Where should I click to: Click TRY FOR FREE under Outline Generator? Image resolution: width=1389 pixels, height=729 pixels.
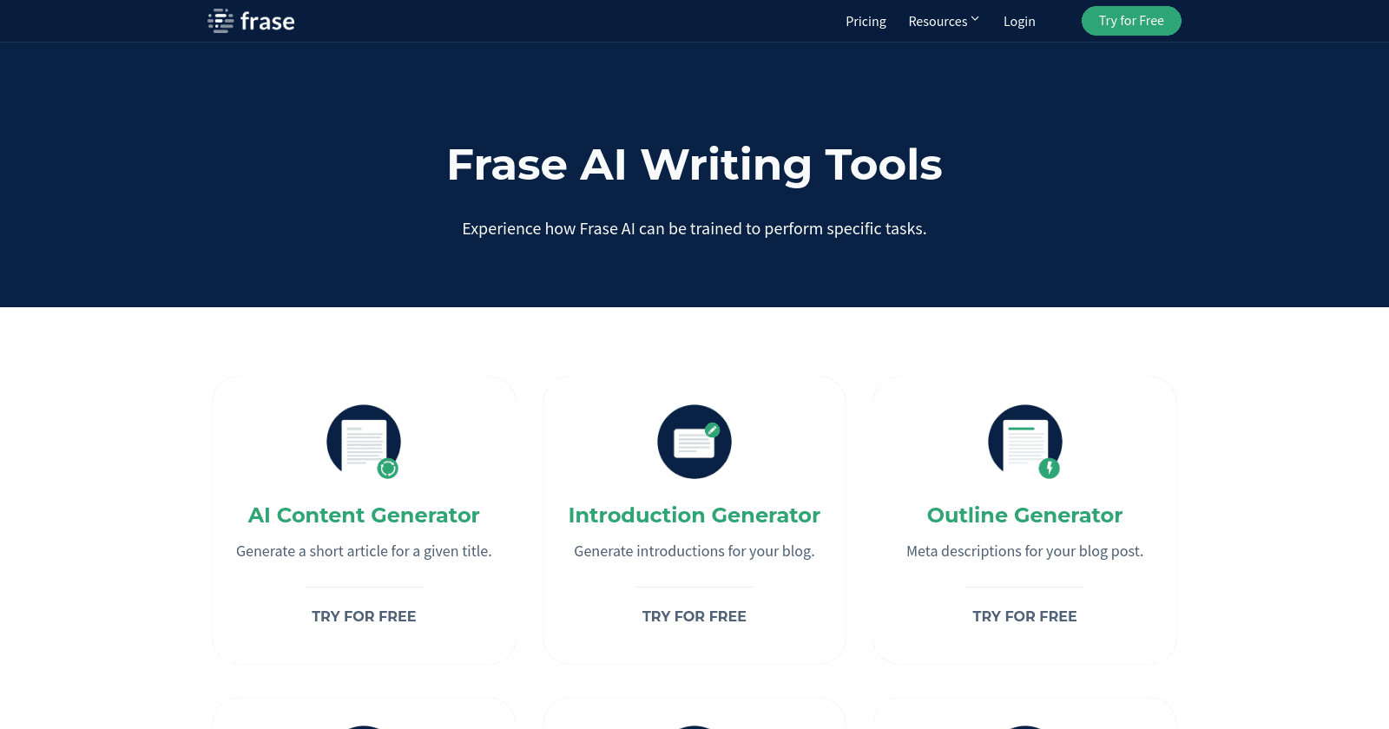[x=1024, y=616]
